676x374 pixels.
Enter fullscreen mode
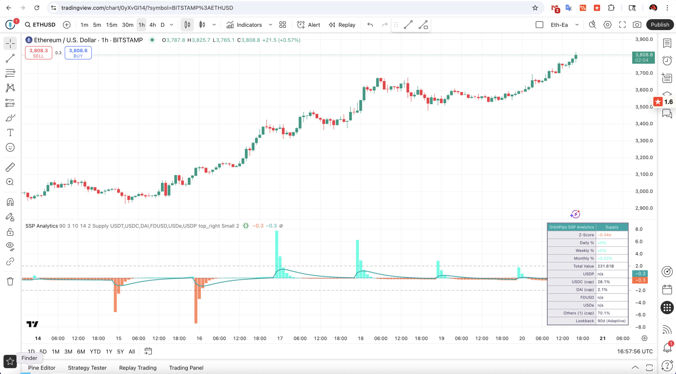622,25
